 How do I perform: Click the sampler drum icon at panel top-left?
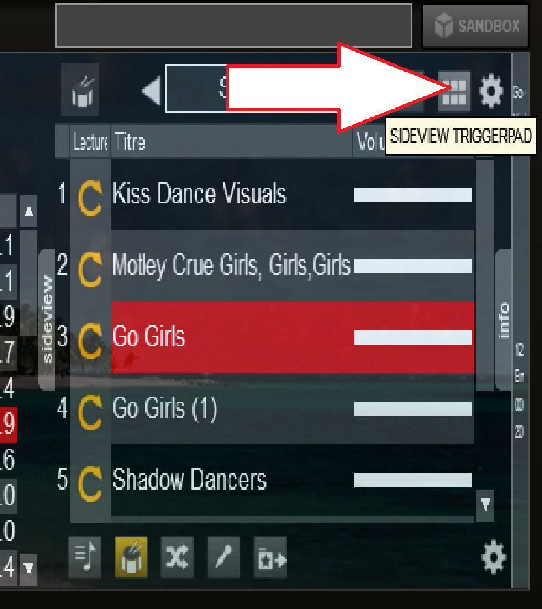[x=81, y=89]
